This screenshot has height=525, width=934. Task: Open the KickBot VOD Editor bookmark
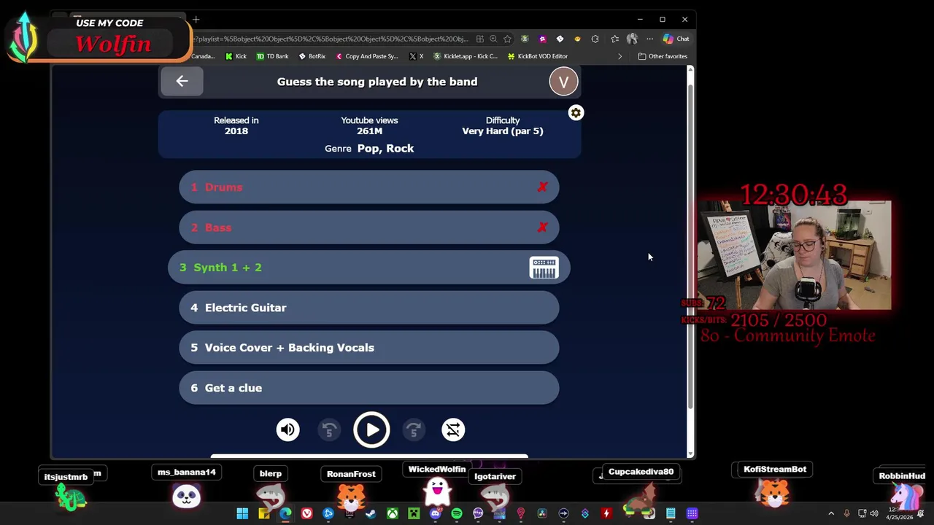[537, 56]
